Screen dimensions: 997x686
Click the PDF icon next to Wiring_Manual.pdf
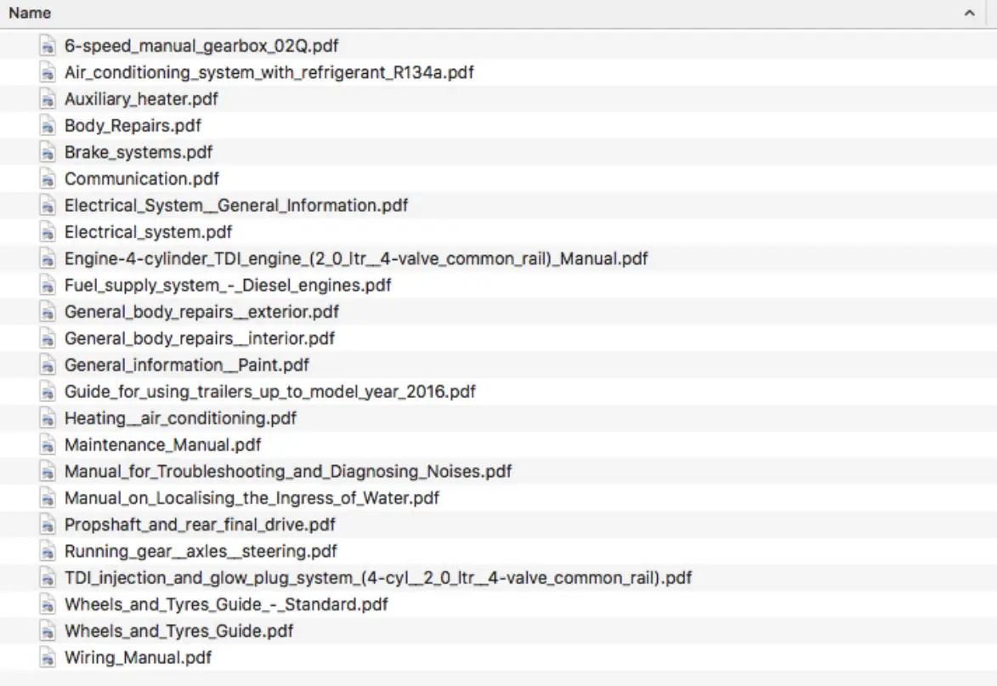click(x=48, y=657)
